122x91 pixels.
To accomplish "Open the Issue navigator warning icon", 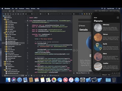I will pos(13,14).
